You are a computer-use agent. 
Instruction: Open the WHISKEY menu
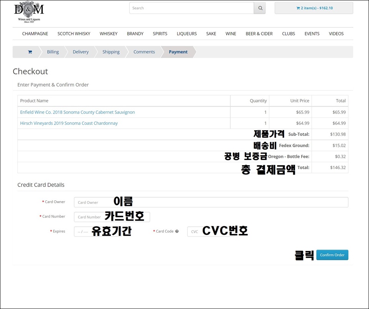pos(108,34)
